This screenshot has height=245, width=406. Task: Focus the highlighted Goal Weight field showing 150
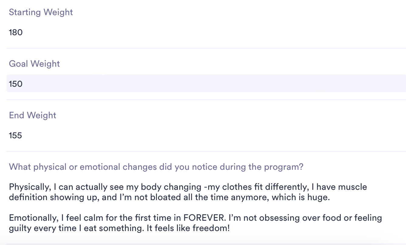click(206, 84)
